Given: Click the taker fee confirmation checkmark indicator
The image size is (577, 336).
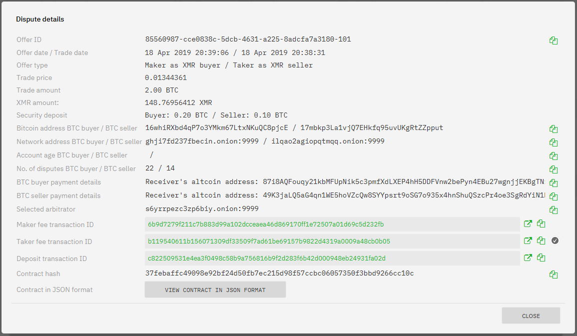Looking at the screenshot, I should pos(555,240).
